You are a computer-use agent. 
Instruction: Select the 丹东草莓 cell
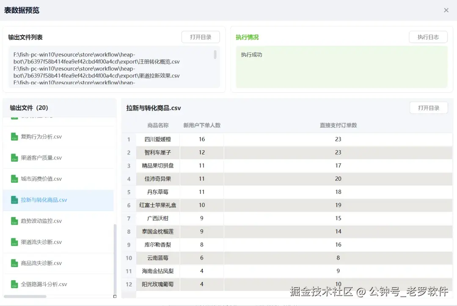(x=158, y=192)
